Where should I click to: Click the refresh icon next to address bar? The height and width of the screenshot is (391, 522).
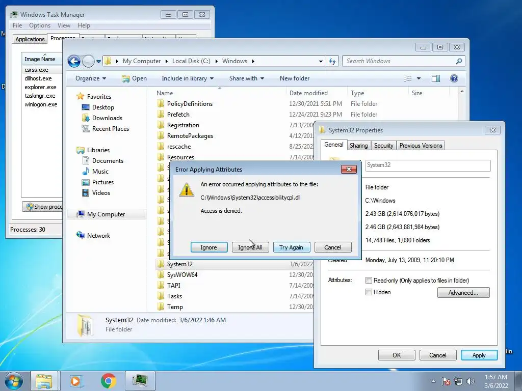[332, 61]
